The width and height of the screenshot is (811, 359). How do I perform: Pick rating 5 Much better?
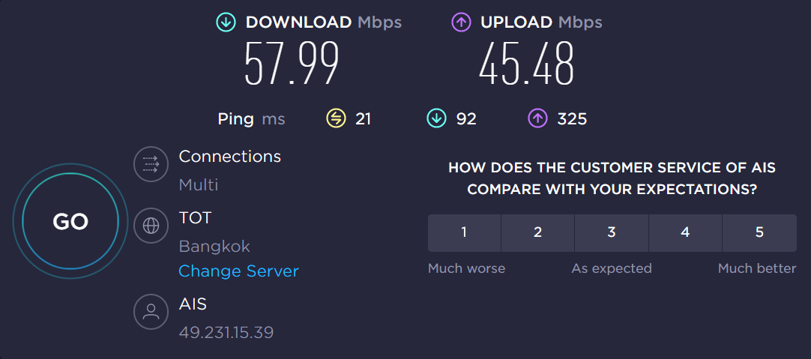[x=759, y=233]
